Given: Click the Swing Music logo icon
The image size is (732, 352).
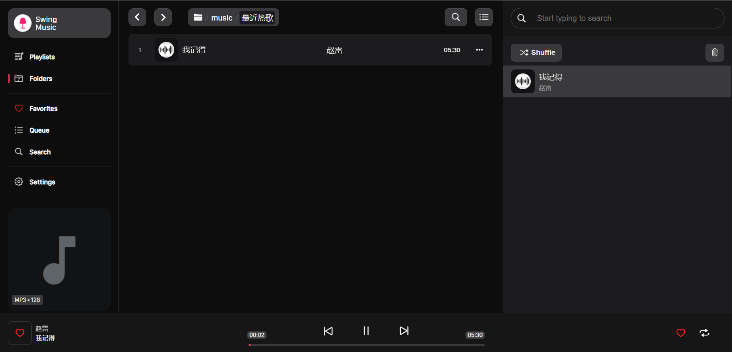Looking at the screenshot, I should point(23,23).
